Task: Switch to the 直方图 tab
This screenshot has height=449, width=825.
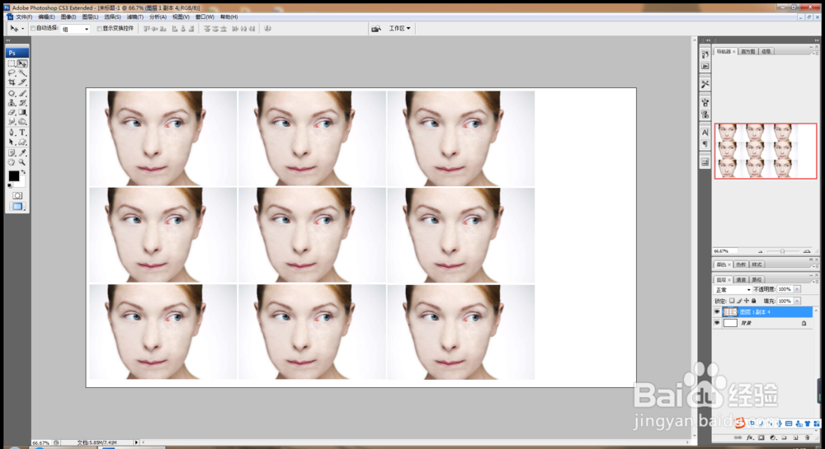Action: [x=747, y=51]
